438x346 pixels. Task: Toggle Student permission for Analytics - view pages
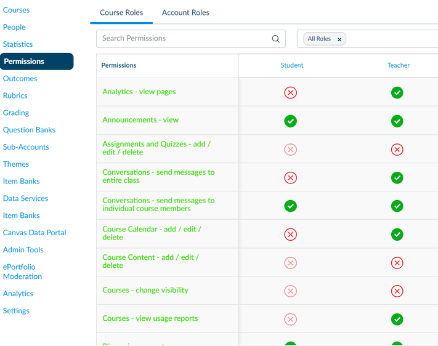tap(290, 92)
